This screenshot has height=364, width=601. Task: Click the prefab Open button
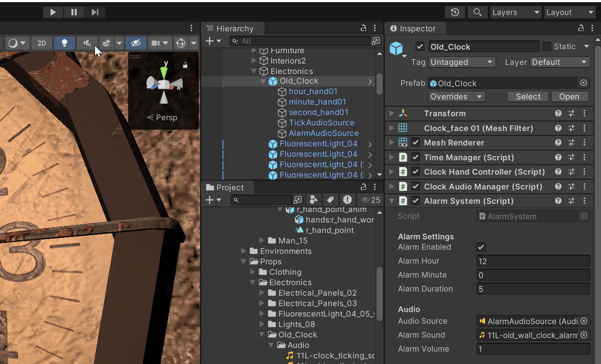569,97
